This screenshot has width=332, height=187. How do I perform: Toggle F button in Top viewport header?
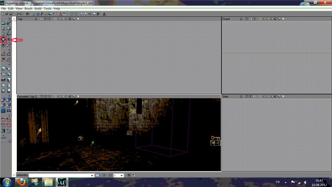pyautogui.click(x=45, y=19)
